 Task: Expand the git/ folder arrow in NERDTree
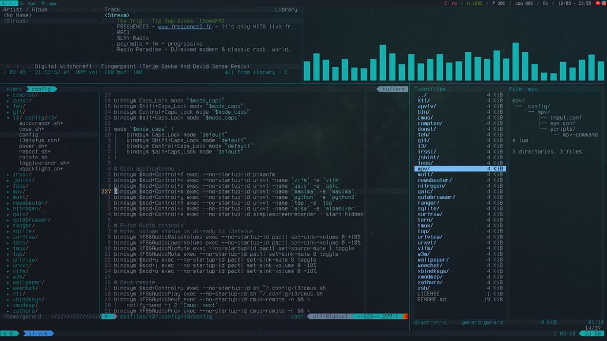click(x=8, y=112)
